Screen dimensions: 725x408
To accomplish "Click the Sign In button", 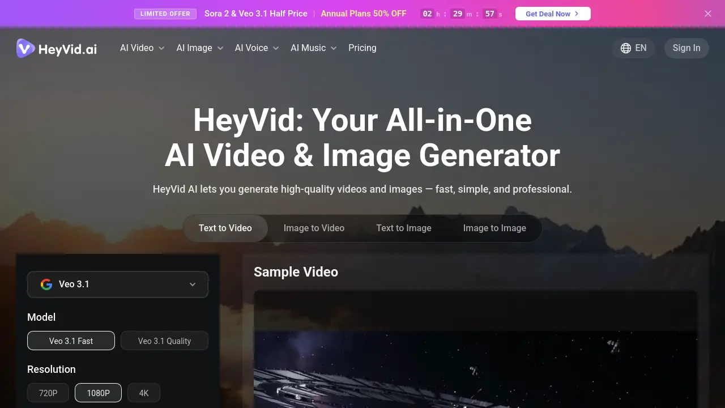I will coord(686,48).
